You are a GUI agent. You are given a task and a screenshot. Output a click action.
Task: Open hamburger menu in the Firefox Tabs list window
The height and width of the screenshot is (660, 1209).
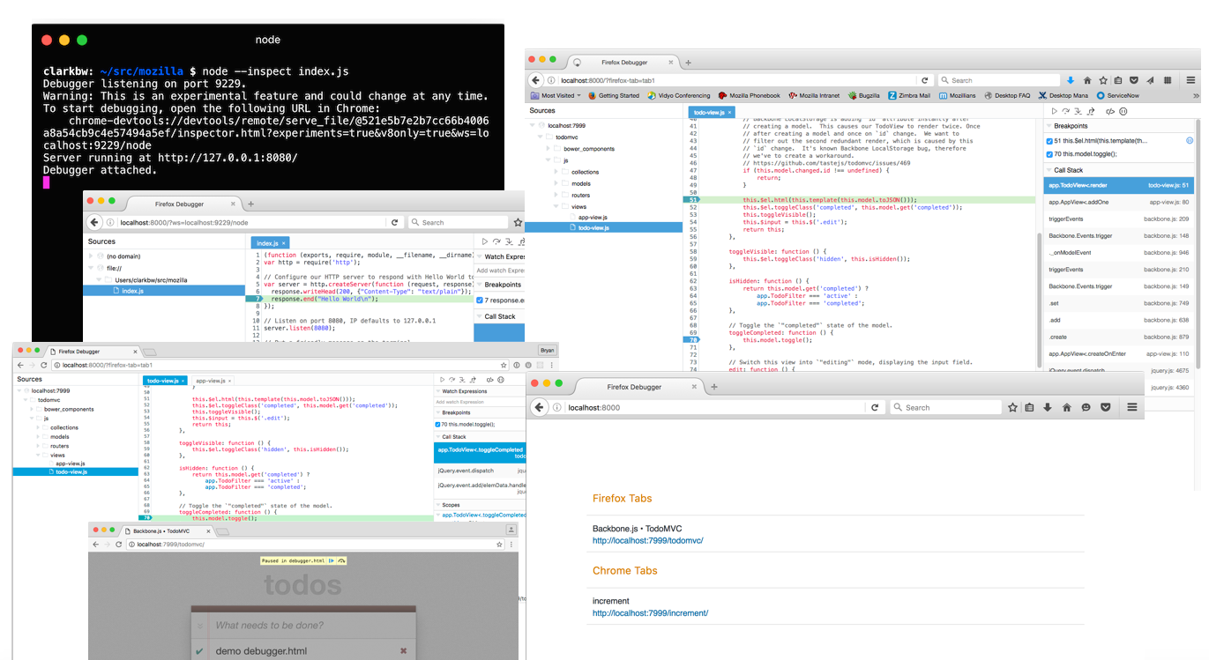pyautogui.click(x=1132, y=407)
